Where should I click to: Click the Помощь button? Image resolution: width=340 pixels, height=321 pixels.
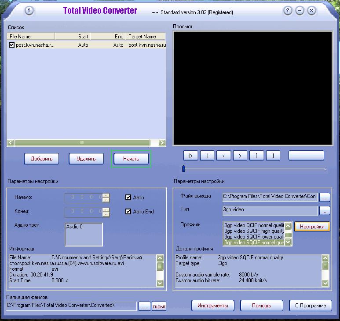pos(262,306)
